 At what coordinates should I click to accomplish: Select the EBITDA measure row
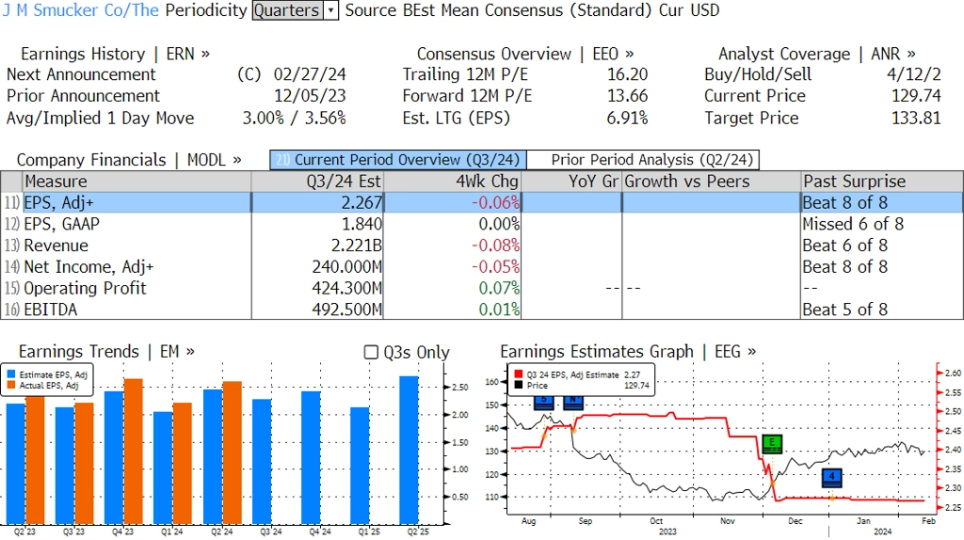click(482, 310)
